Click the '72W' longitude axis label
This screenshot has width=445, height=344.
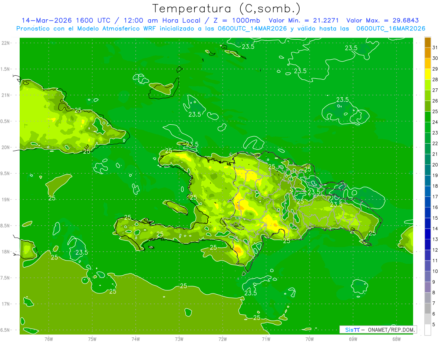point(222,339)
